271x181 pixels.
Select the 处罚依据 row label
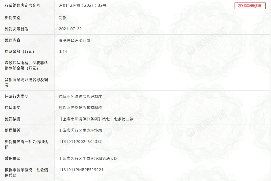click(x=13, y=119)
